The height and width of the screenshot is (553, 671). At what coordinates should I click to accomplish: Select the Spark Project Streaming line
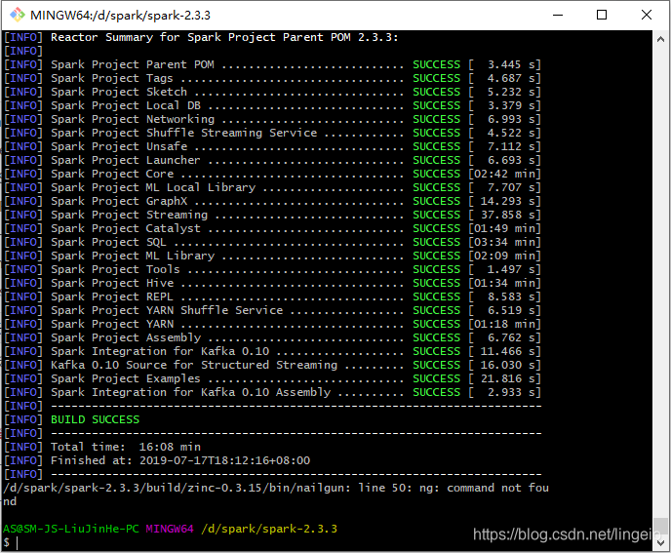tap(273, 216)
